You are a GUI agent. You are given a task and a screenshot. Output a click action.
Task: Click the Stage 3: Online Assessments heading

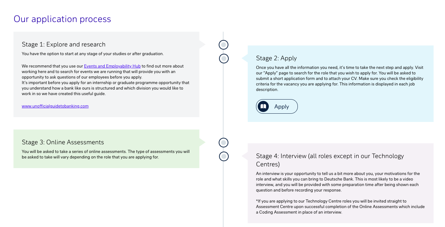pos(63,142)
